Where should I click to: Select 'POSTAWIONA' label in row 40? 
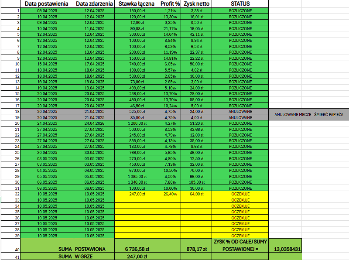[x=94, y=246]
